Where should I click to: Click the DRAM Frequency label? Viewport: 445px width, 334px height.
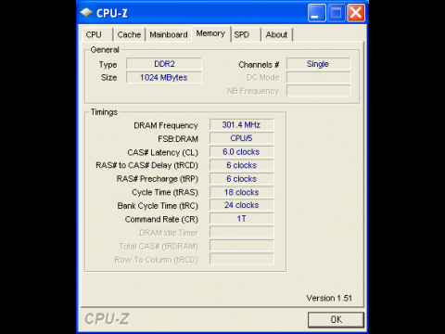[x=166, y=125]
